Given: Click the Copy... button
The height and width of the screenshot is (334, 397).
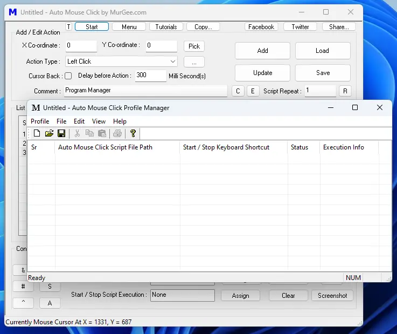Looking at the screenshot, I should 203,26.
